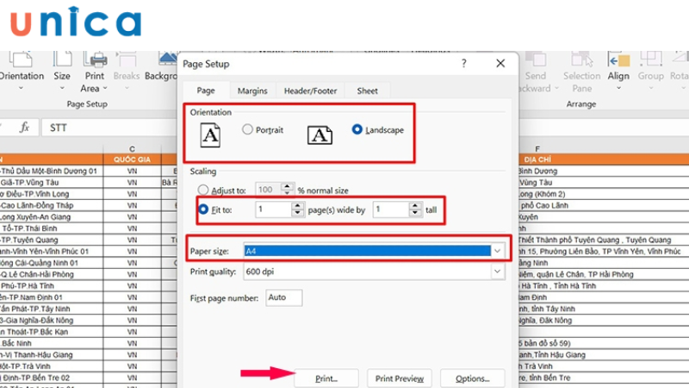The height and width of the screenshot is (388, 689).
Task: Switch to the Page tab
Action: pyautogui.click(x=206, y=91)
